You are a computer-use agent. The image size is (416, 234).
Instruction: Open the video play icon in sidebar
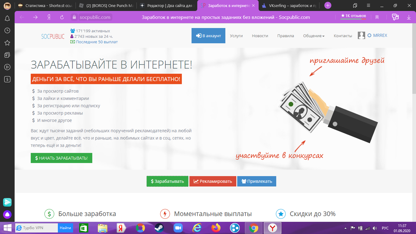tap(7, 67)
